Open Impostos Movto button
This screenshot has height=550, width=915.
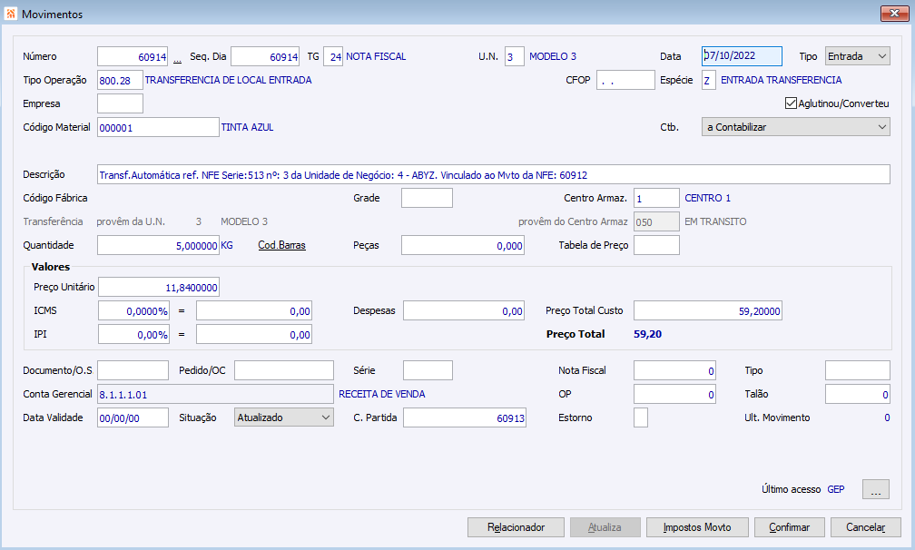pyautogui.click(x=697, y=527)
